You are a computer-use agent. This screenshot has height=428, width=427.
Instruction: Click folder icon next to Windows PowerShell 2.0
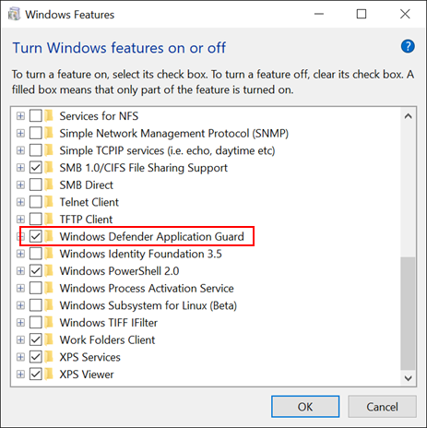pos(49,271)
